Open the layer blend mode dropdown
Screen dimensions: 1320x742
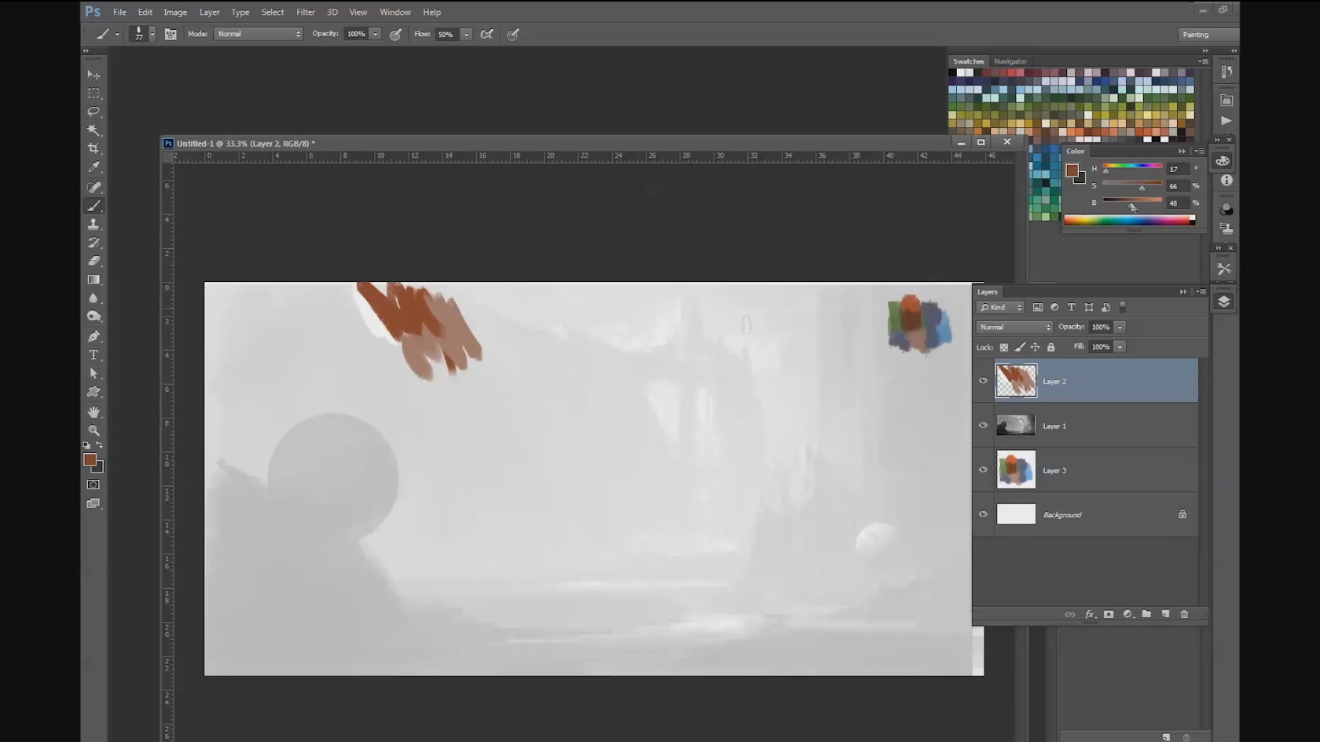[1014, 327]
